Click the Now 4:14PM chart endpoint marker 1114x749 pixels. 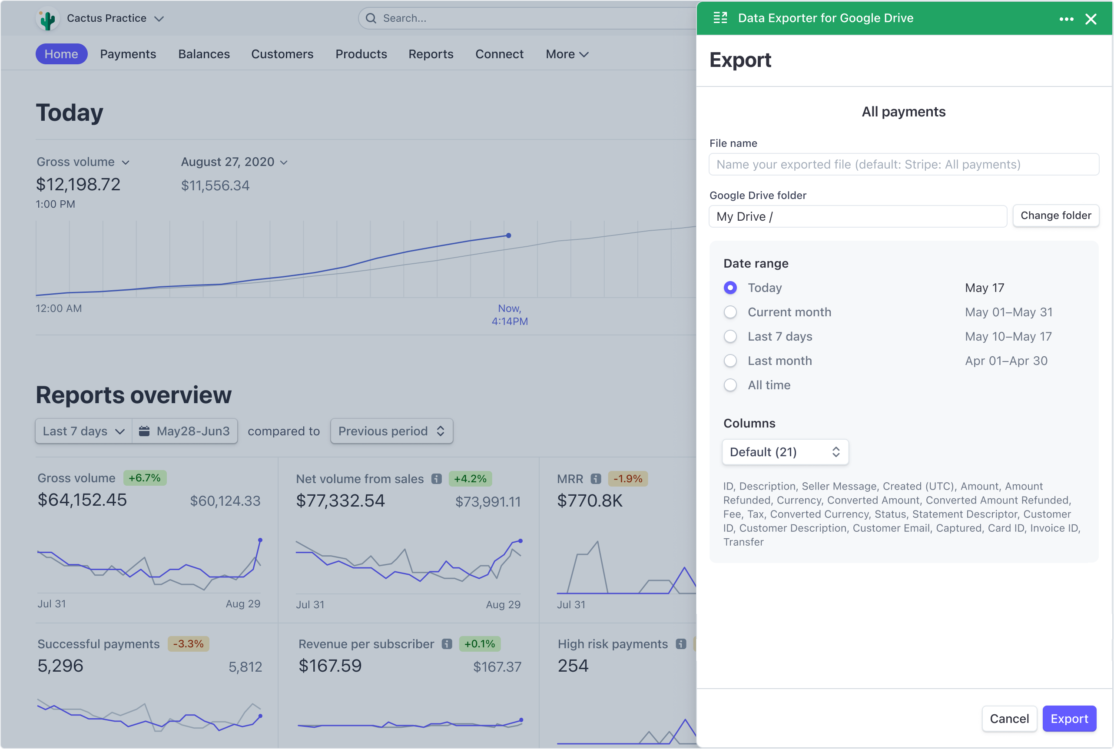click(509, 235)
